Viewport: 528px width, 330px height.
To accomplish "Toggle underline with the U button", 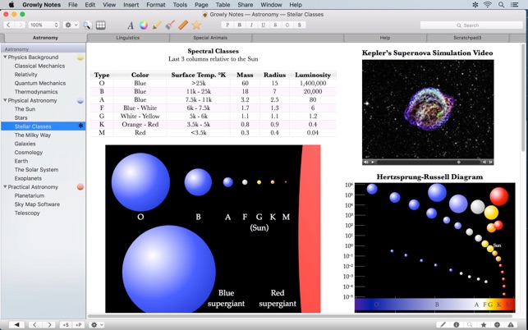I will (x=263, y=25).
